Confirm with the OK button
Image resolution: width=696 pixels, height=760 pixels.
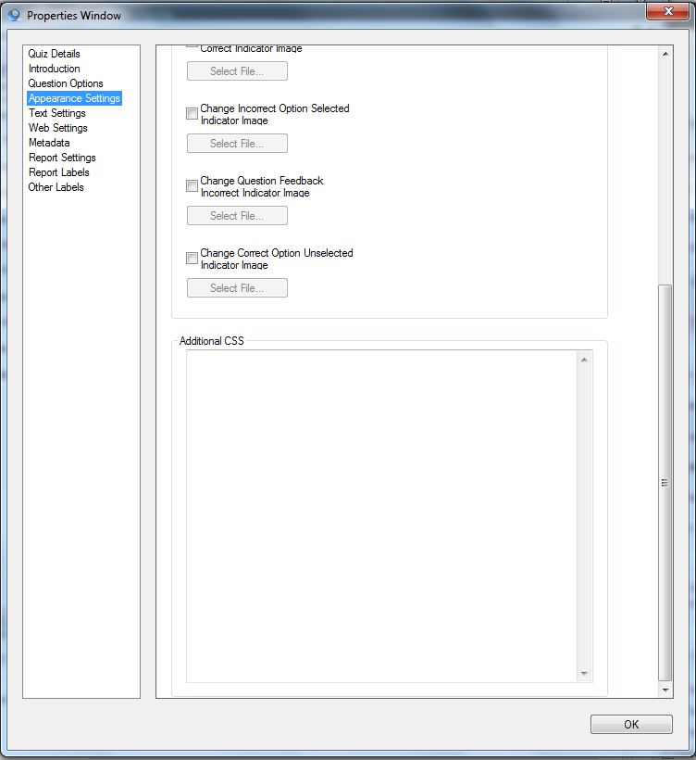631,724
